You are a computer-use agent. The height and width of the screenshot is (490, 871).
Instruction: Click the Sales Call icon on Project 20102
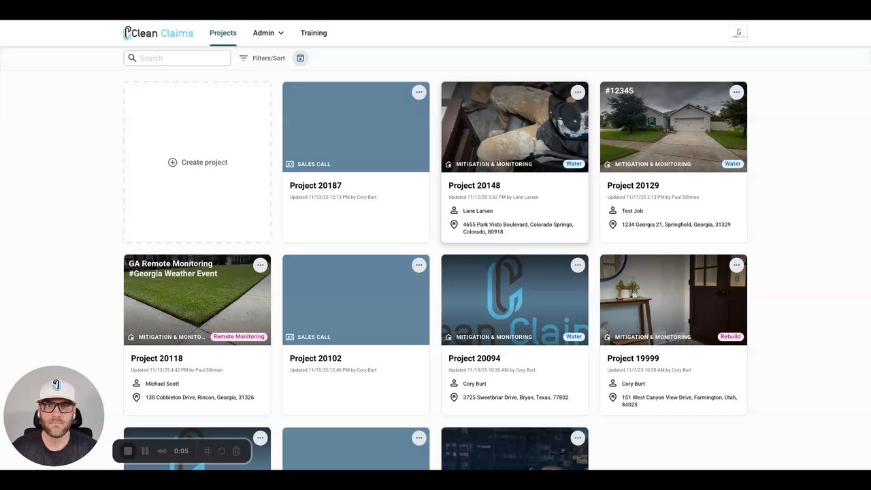290,337
